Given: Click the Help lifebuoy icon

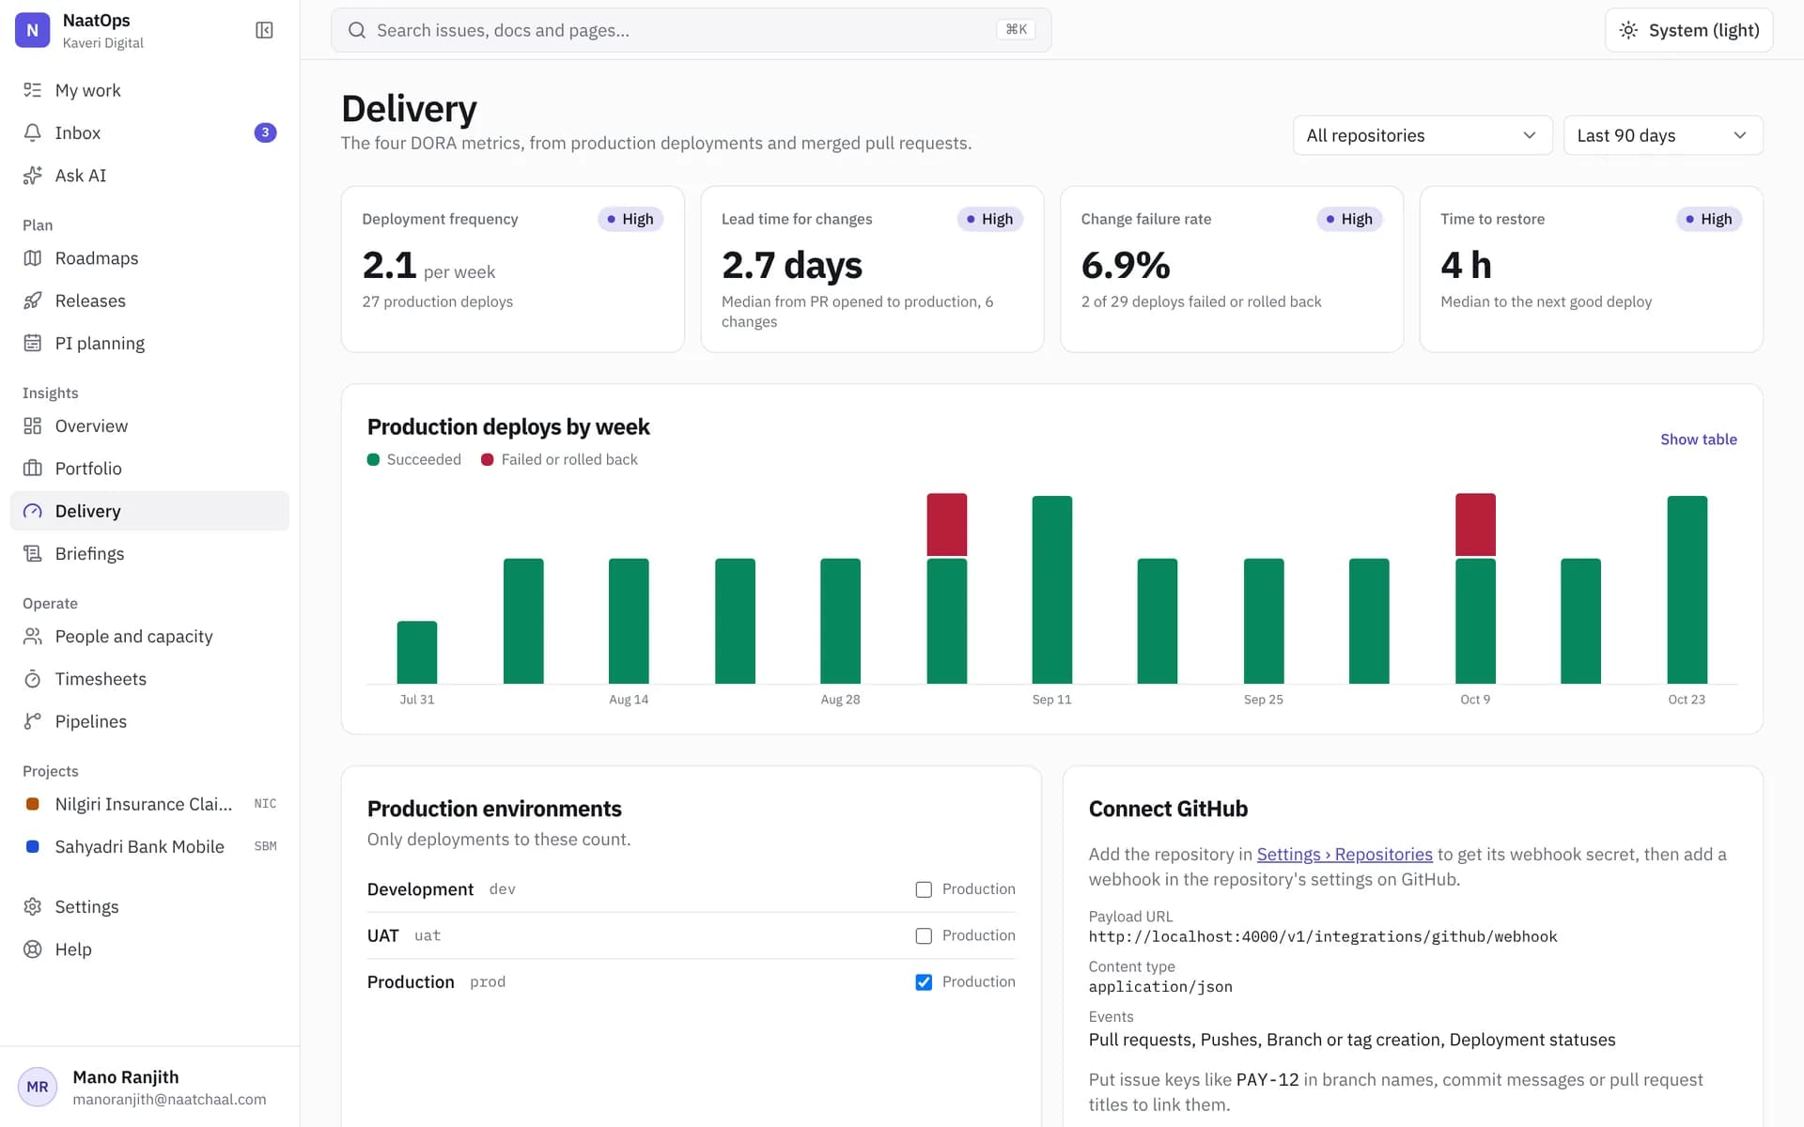Looking at the screenshot, I should coord(33,949).
